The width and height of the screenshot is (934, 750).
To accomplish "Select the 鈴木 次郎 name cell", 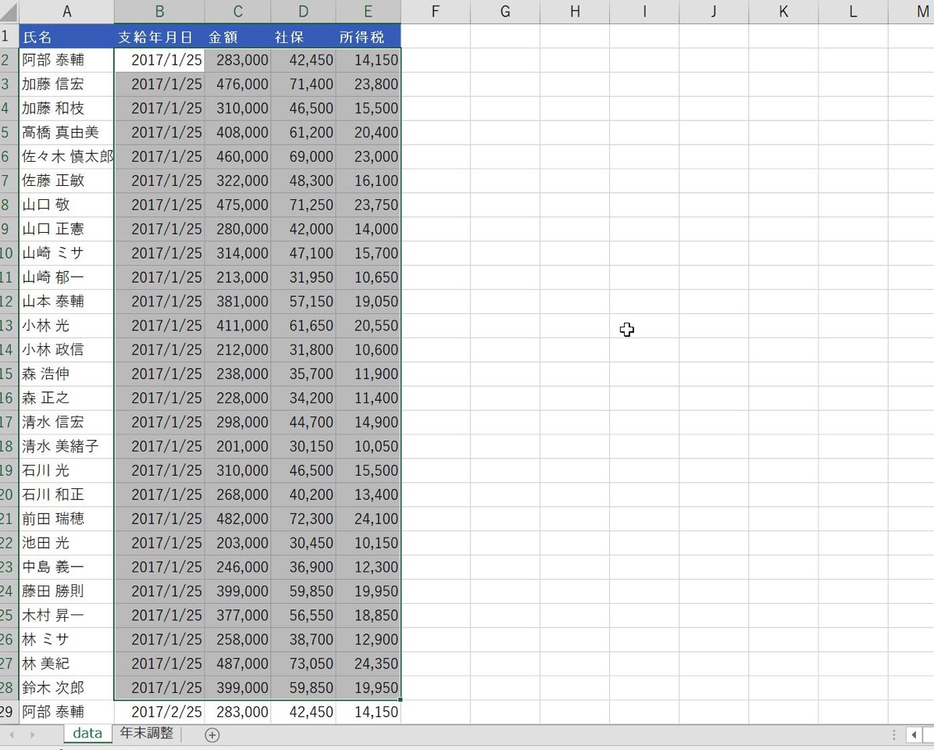I will click(66, 687).
